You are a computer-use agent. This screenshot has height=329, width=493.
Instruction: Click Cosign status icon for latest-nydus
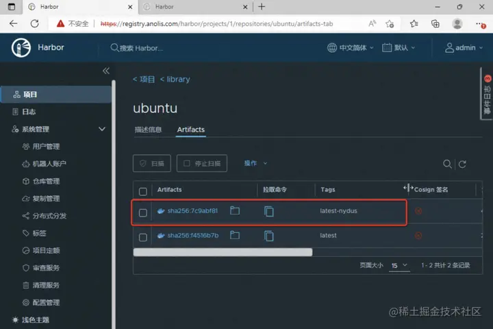coord(418,211)
